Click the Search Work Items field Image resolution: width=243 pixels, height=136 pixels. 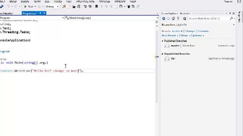pyautogui.click(x=208, y=19)
